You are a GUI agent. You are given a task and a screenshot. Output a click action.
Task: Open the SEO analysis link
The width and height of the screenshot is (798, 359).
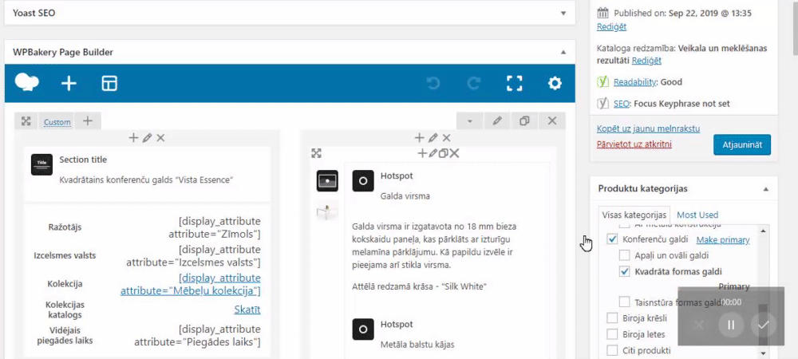click(x=622, y=104)
